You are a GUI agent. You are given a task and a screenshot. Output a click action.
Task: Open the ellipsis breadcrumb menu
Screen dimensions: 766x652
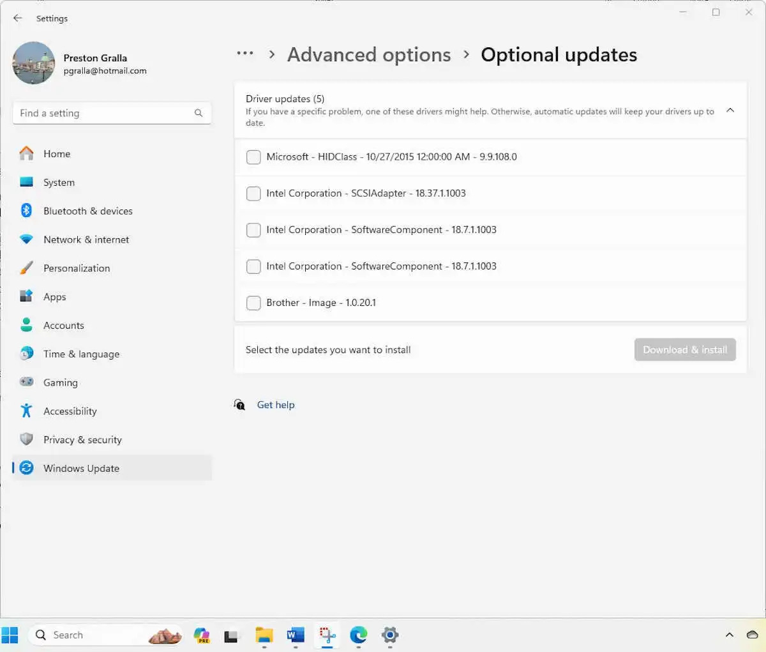245,54
